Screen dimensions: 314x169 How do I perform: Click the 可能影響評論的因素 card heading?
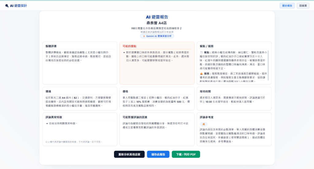135,117
